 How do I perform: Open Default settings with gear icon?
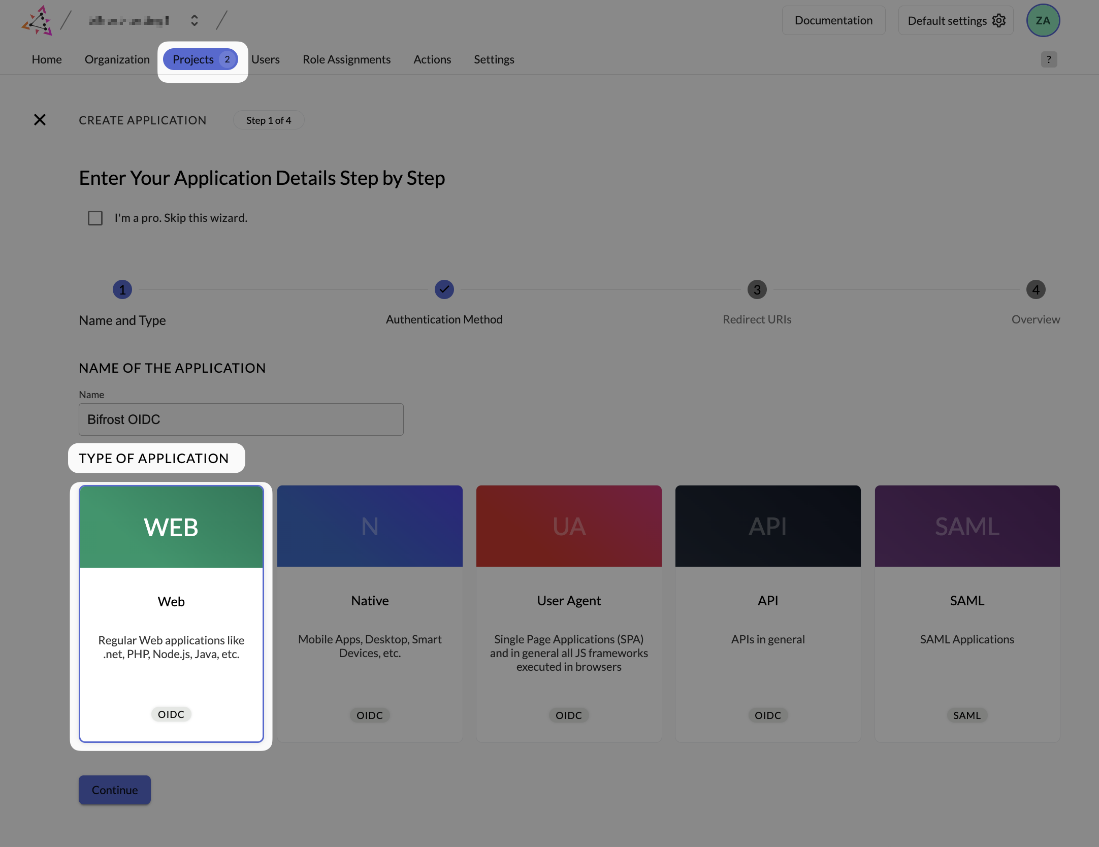coord(955,20)
